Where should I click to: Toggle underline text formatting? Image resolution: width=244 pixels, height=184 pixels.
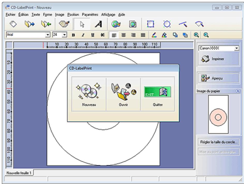93,35
